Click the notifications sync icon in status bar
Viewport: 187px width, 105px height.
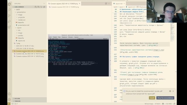coord(174,104)
